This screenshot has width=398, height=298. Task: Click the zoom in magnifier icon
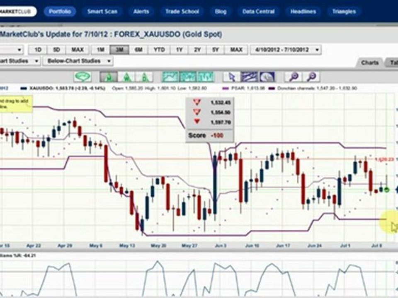coord(294,77)
